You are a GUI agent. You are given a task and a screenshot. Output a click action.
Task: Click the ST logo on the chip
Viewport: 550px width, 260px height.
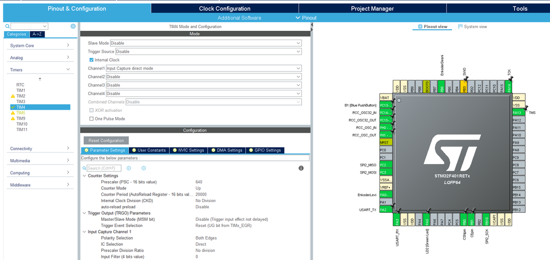coord(451,153)
